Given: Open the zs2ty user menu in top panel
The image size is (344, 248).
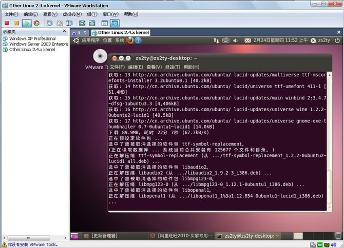Looking at the screenshot, I should pos(320,40).
